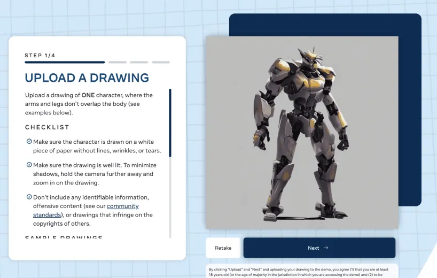Click the checkmark icon beside well lit tip
437x278 pixels.
(29, 165)
